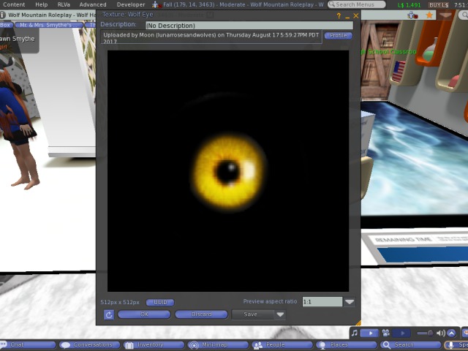Screen dimensions: 468x351
Task: Click the movie camera media icon
Action: click(x=386, y=333)
